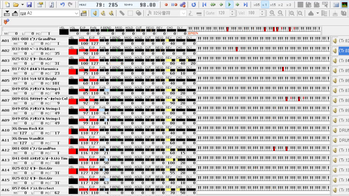Create a new file with the New icon
The image size is (349, 196).
click(7, 4)
